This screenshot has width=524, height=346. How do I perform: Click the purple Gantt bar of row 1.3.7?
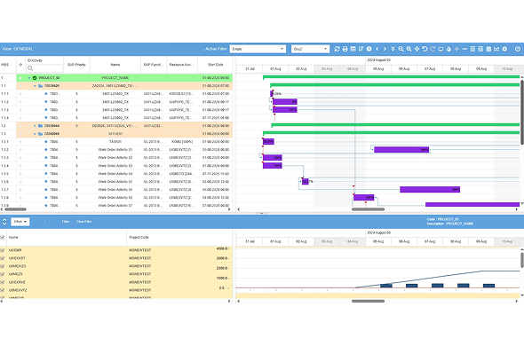click(430, 189)
